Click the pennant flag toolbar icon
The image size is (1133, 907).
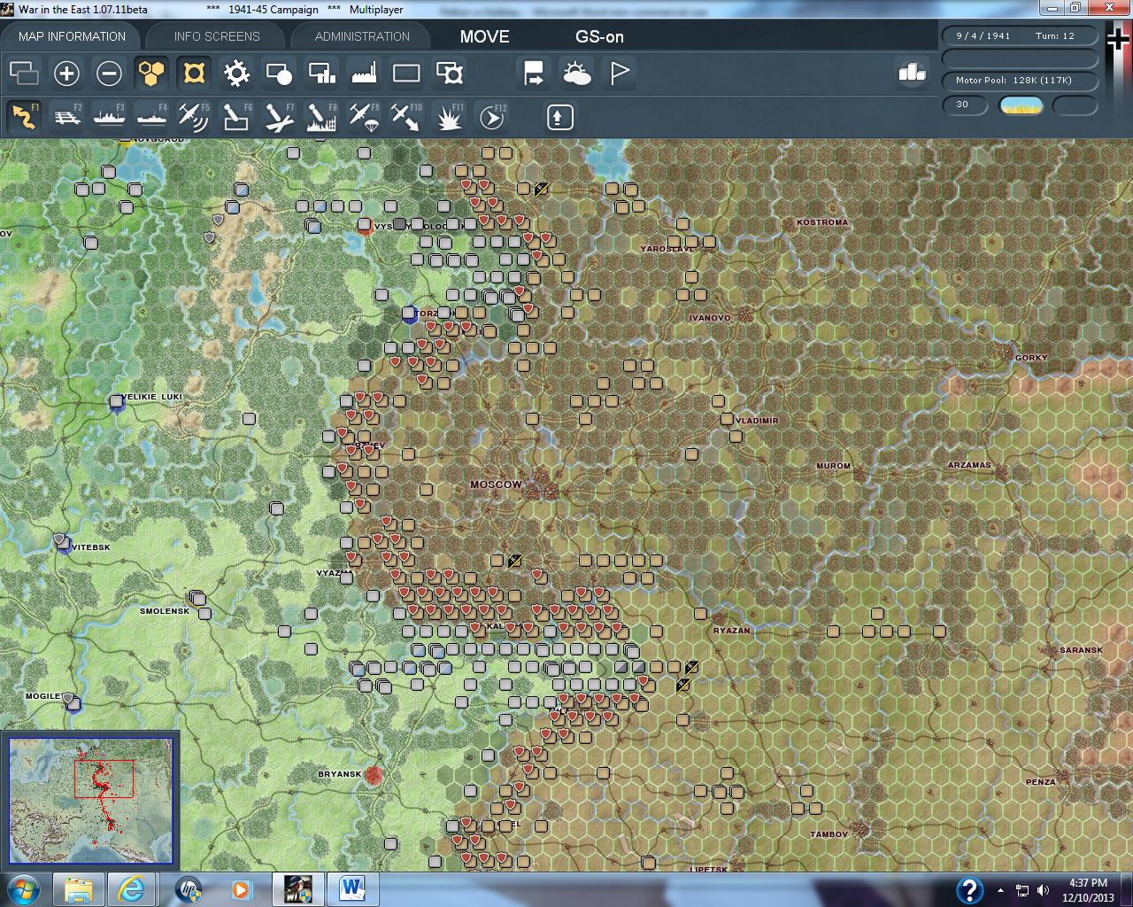coord(619,73)
